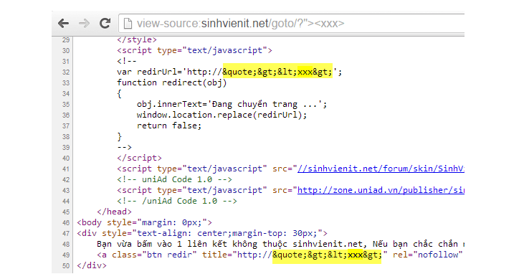The width and height of the screenshot is (524, 279).
Task: Open the sinhvienit.net/forum/skin script link
Action: [x=381, y=169]
